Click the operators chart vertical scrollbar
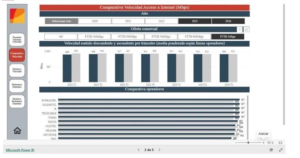Viewport: 300px width, 158px height. [248, 116]
